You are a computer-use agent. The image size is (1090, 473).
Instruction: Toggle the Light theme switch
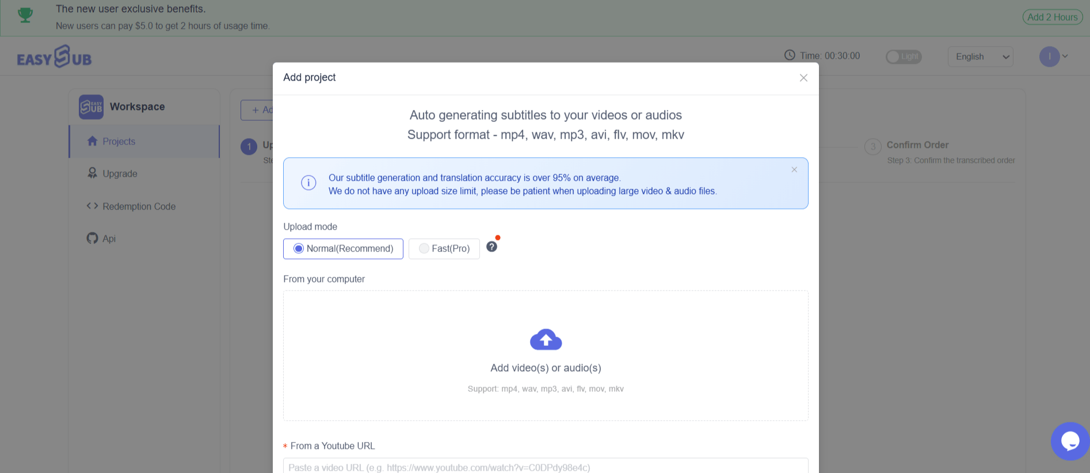point(904,56)
